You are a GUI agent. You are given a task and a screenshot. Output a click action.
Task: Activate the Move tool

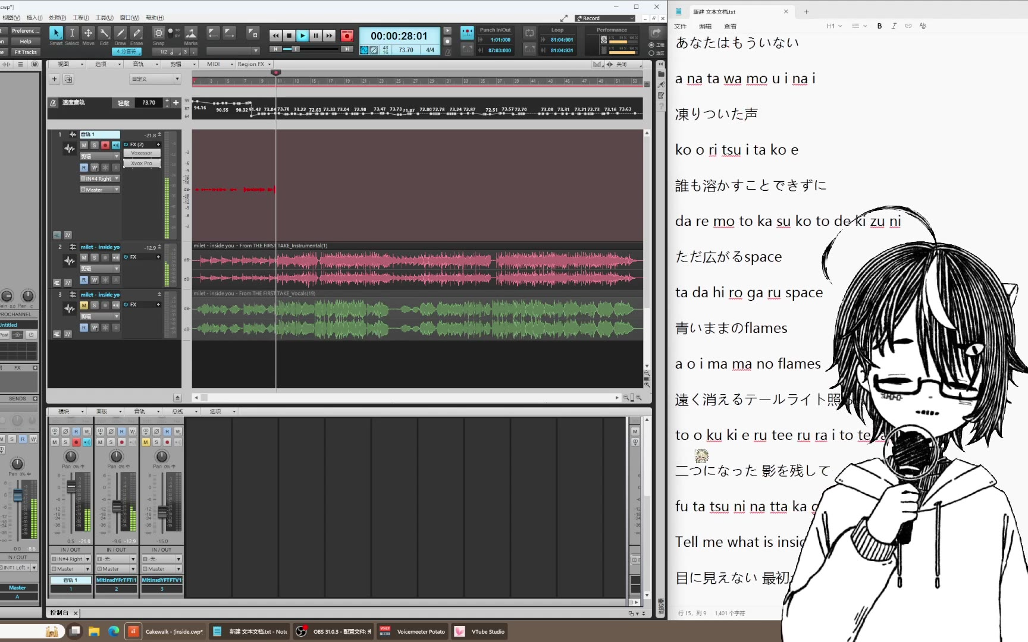[88, 33]
